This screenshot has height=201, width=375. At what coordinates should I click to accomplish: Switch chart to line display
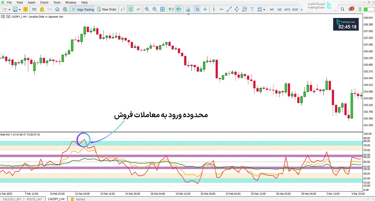click(x=138, y=9)
